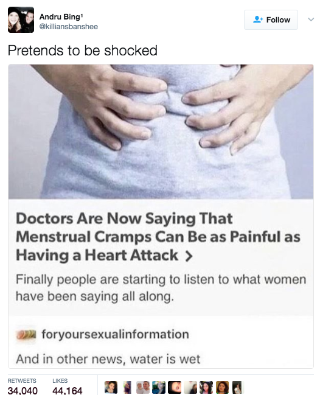Open the foryoursexualinformation blog name
320x395 pixels.
coord(116,334)
